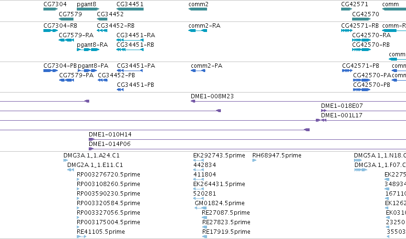Open the EK264431.5prime EST label
The width and height of the screenshot is (406, 239).
pyautogui.click(x=219, y=184)
